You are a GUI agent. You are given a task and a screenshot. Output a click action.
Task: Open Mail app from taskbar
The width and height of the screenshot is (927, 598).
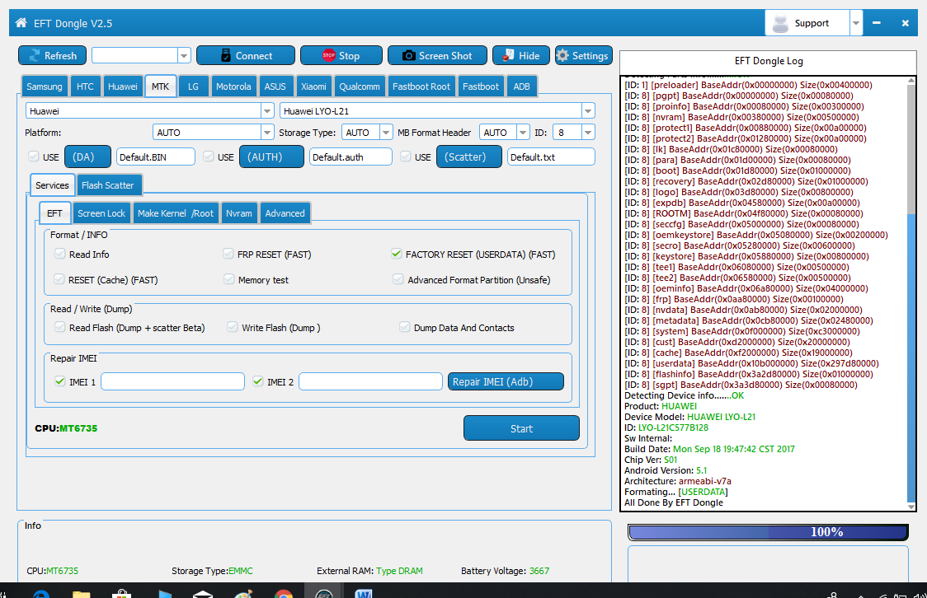pos(202,593)
